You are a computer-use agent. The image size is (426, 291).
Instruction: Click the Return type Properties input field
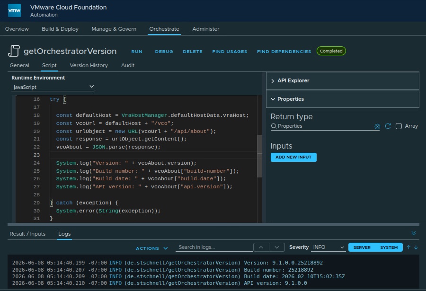tap(325, 126)
